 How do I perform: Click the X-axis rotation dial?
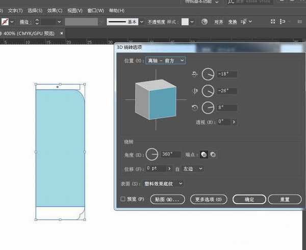tap(208, 74)
